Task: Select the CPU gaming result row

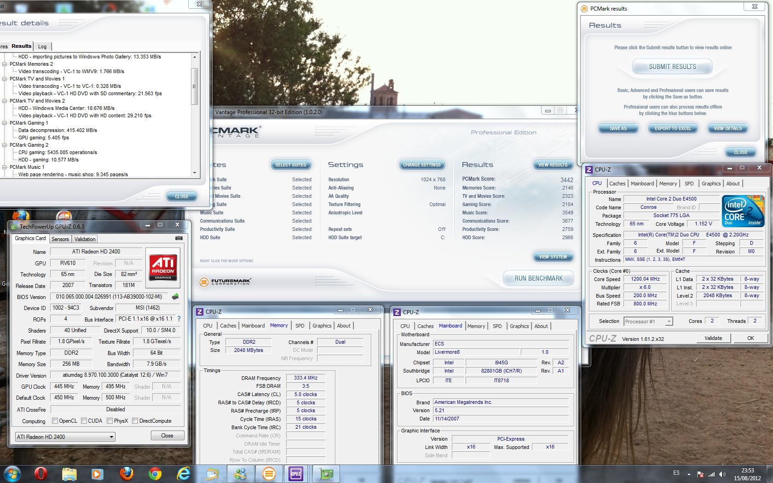Action: tap(58, 152)
